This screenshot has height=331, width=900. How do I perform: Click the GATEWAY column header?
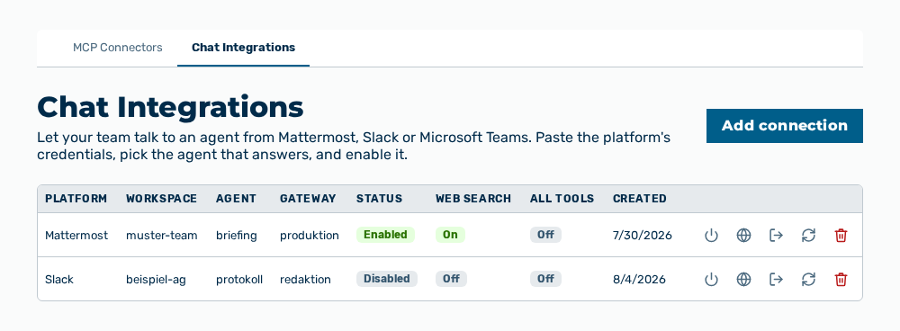pyautogui.click(x=308, y=199)
